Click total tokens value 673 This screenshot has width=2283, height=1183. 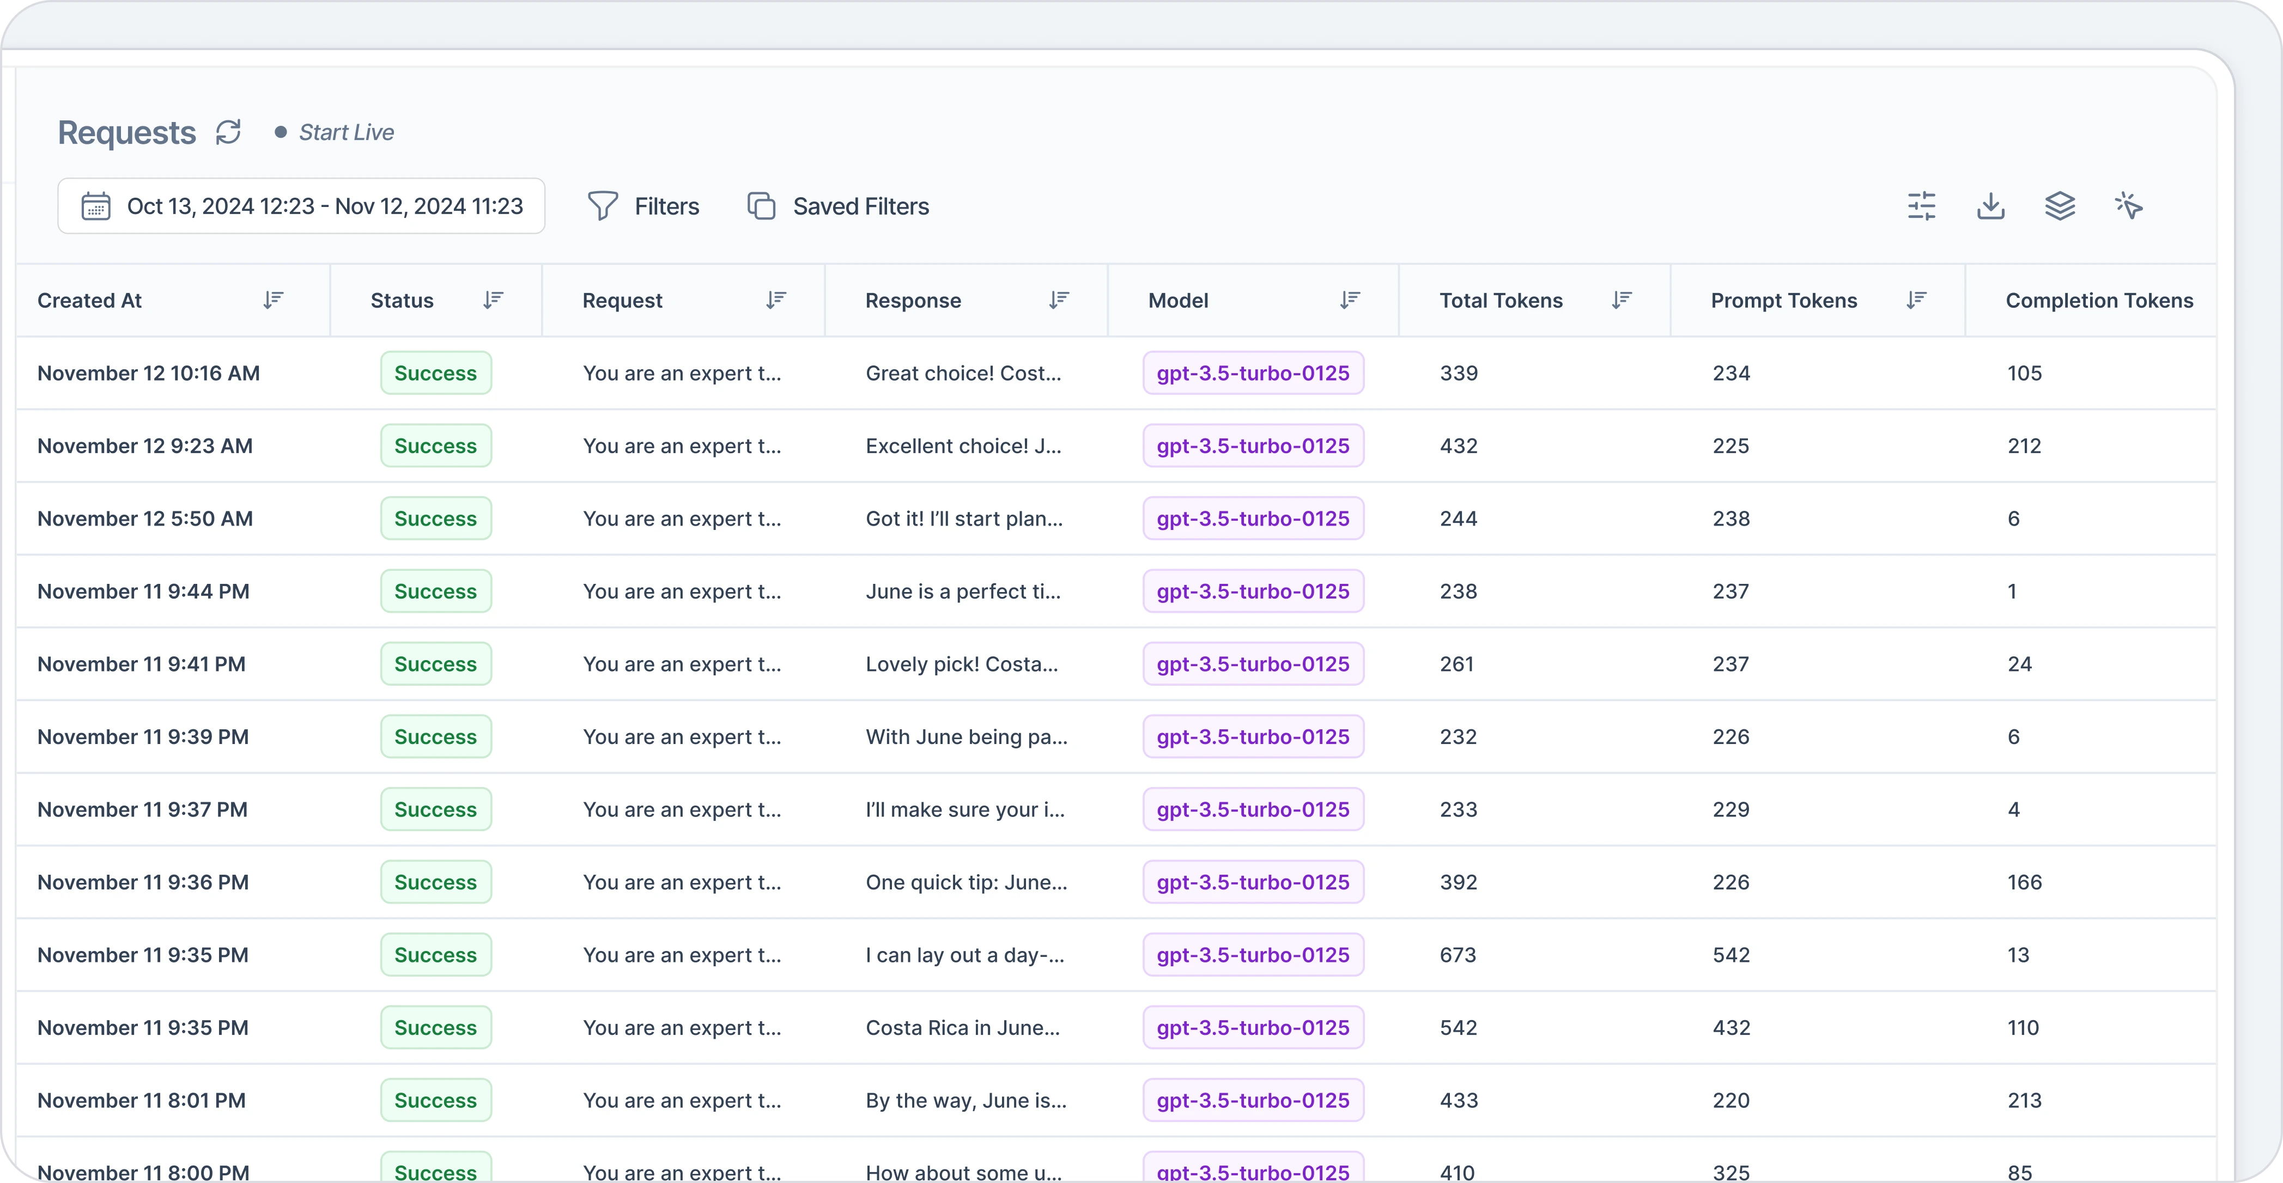[x=1458, y=954]
